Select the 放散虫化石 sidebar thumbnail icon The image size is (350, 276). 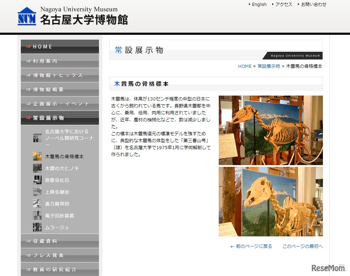[x=37, y=180]
